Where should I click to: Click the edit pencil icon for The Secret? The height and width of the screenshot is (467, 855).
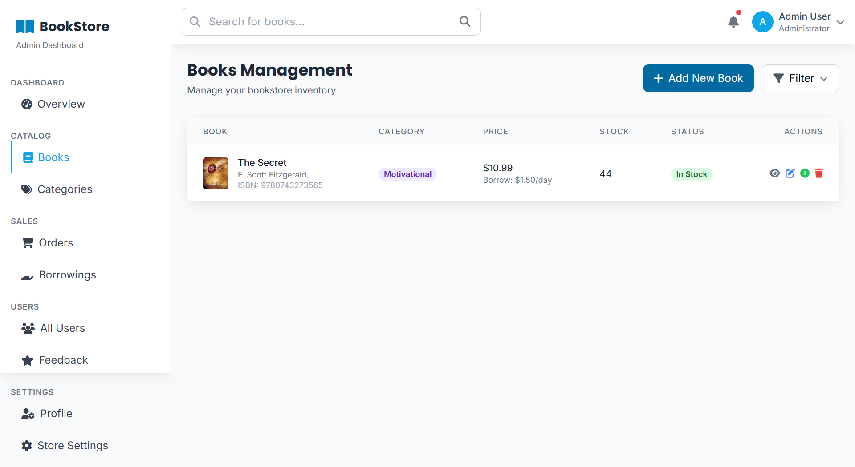click(x=790, y=173)
